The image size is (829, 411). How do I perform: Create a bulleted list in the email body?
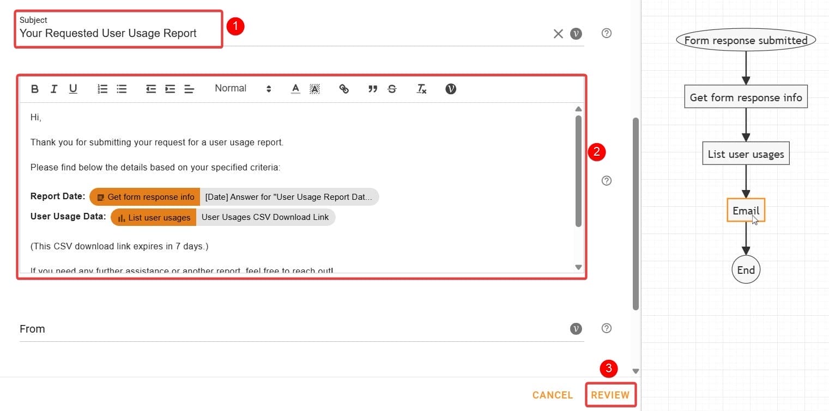tap(122, 88)
